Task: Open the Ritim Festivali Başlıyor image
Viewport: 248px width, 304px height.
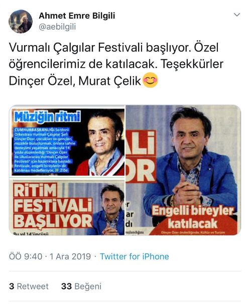Action: [67, 207]
